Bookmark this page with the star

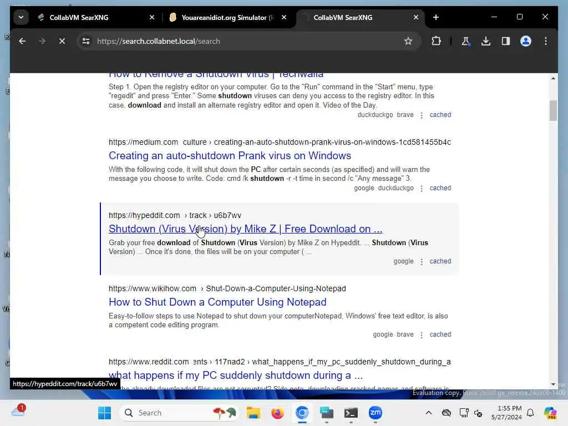tap(408, 41)
